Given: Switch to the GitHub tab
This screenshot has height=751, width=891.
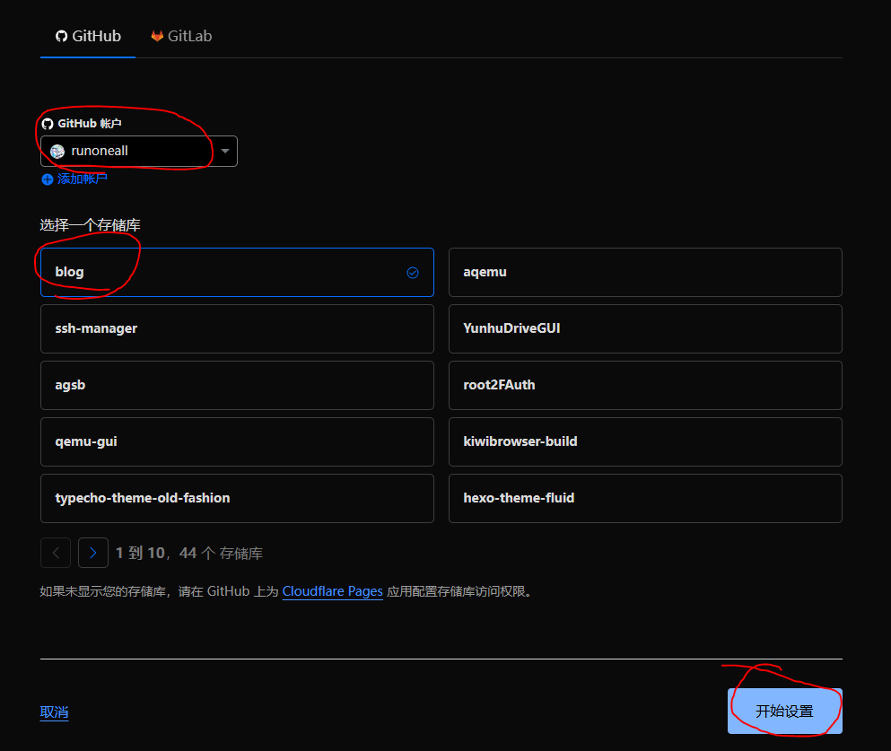Looking at the screenshot, I should [88, 37].
